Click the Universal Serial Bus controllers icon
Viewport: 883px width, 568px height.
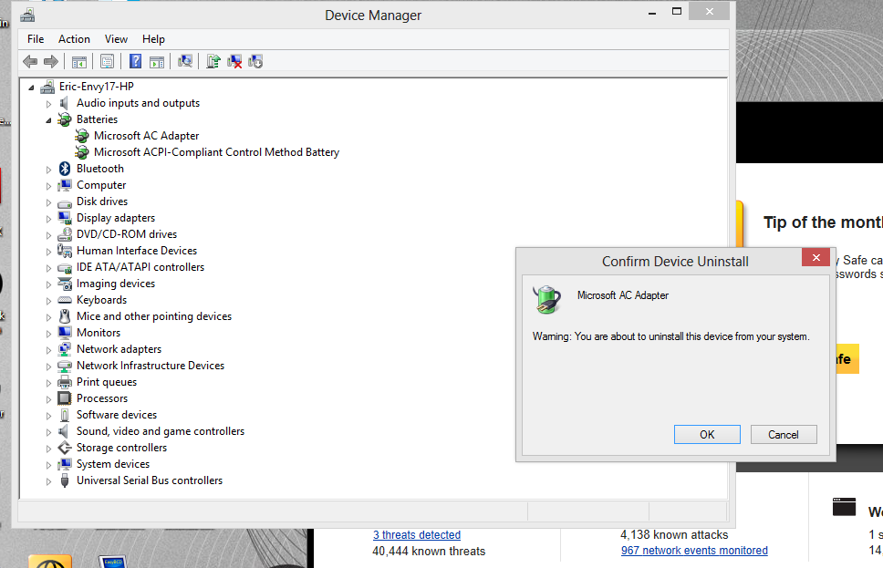65,480
